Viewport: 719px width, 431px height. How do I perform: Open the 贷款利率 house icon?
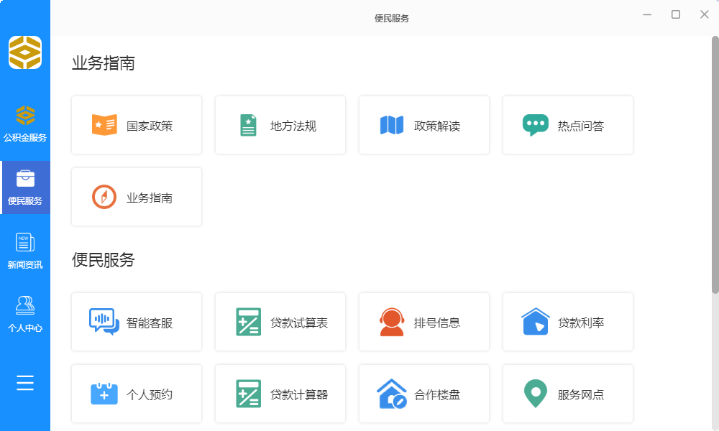tap(535, 322)
